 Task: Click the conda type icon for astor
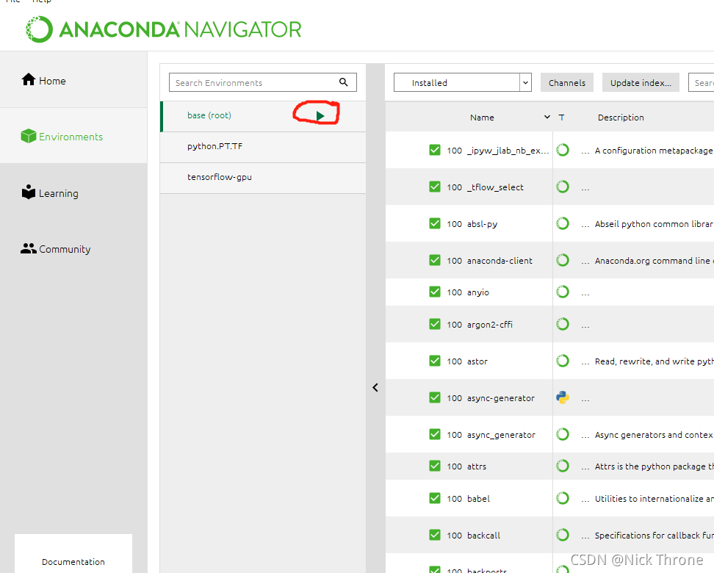tap(563, 361)
